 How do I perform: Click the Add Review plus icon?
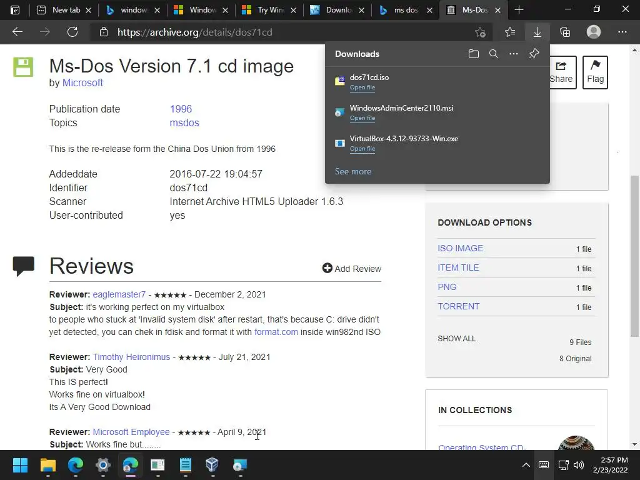(327, 267)
